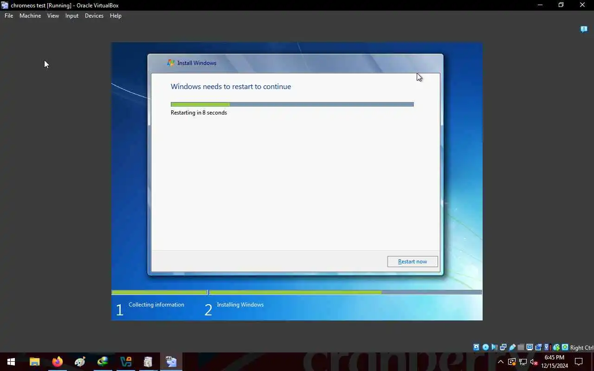Image resolution: width=594 pixels, height=371 pixels.
Task: Restore down the VirtualBox window
Action: pyautogui.click(x=561, y=5)
